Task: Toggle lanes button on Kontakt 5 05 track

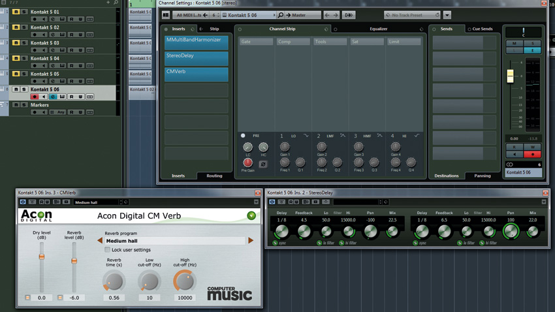Action: [90, 82]
